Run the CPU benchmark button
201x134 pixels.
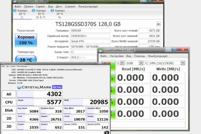point(9,102)
